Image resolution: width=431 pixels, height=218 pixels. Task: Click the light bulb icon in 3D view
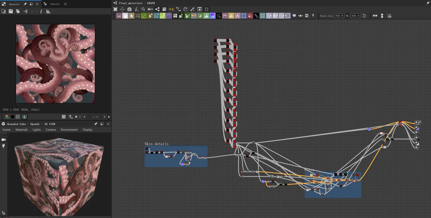coord(4,146)
